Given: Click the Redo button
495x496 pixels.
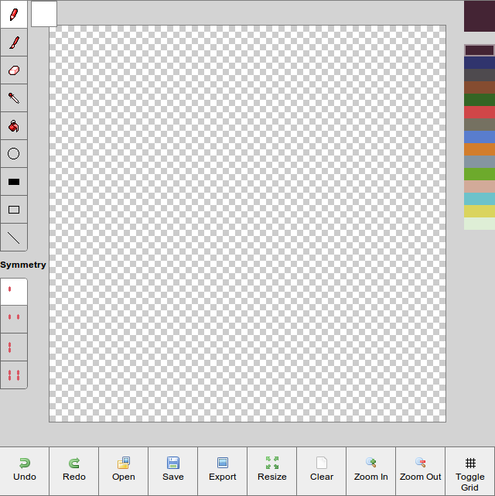Looking at the screenshot, I should coord(74,471).
